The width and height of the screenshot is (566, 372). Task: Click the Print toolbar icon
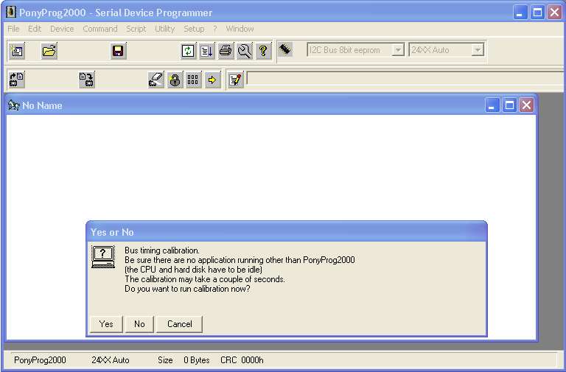(x=226, y=51)
